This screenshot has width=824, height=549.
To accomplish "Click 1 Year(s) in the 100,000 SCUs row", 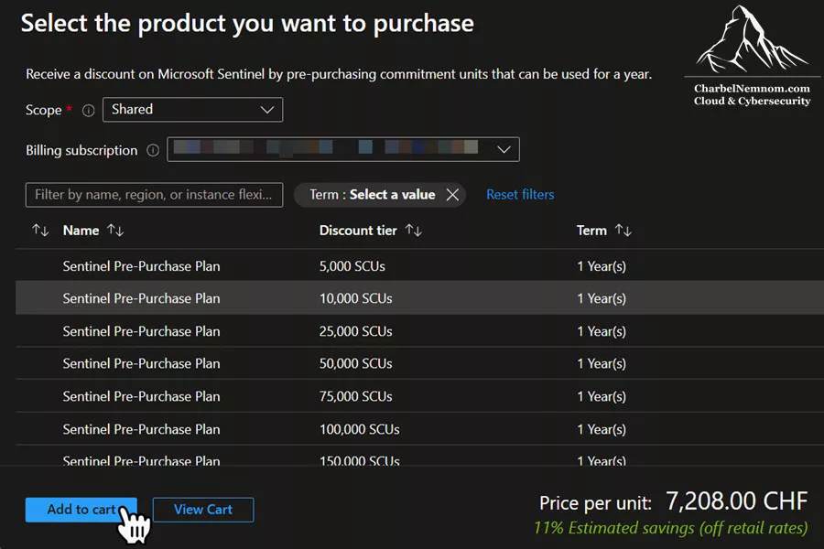I will pos(602,429).
